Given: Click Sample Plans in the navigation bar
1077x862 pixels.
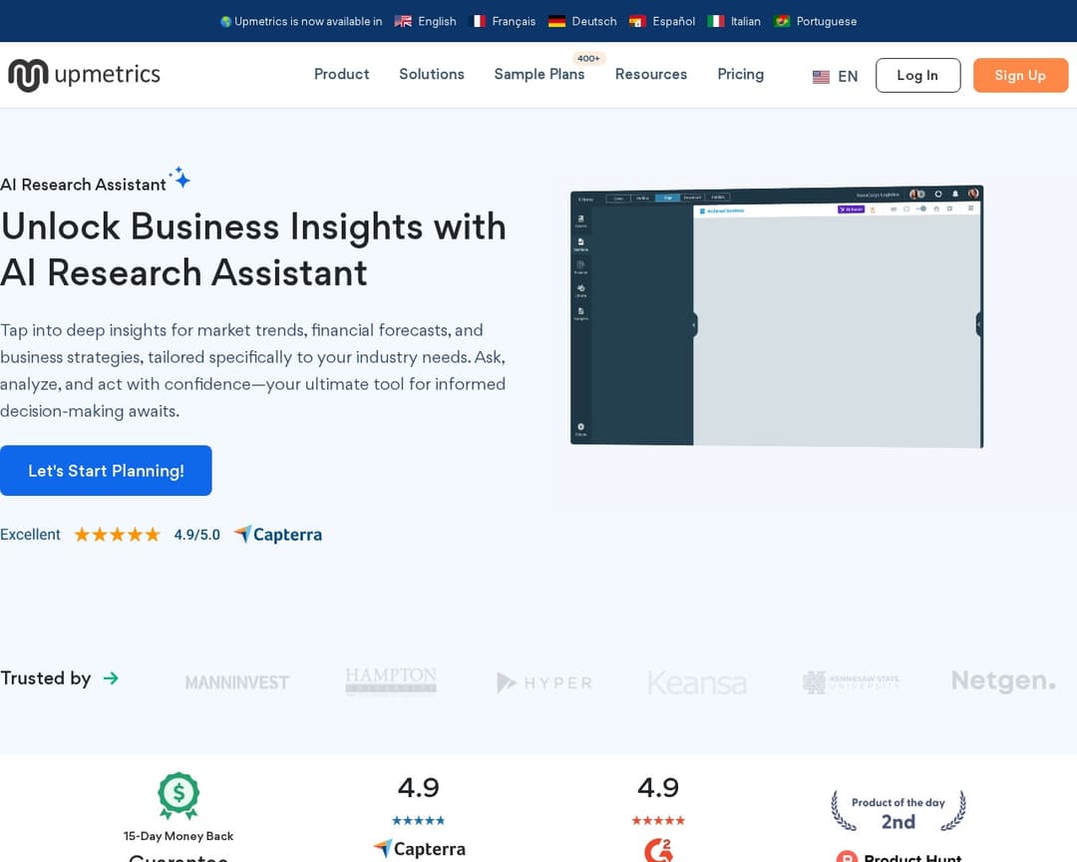Looking at the screenshot, I should click(x=539, y=74).
